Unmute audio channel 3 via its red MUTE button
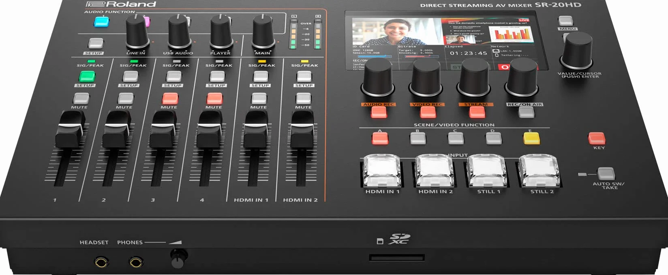The width and height of the screenshot is (668, 275). tap(170, 98)
